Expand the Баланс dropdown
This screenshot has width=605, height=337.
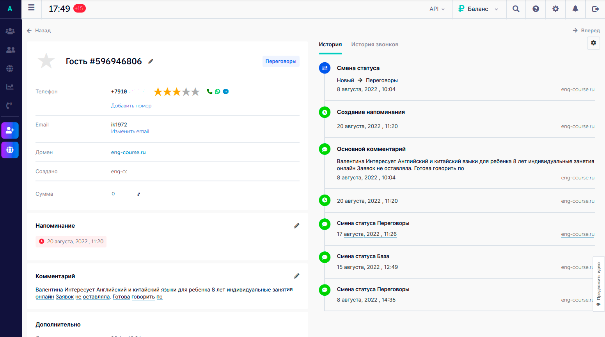(479, 9)
